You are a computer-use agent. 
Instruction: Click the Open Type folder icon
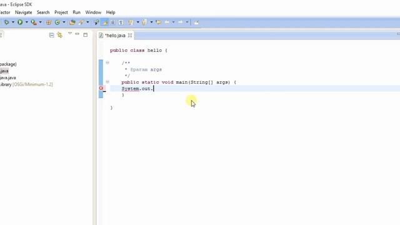72,22
